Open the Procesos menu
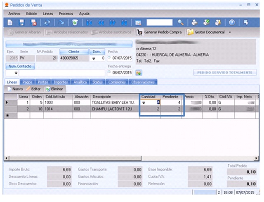 point(66,13)
